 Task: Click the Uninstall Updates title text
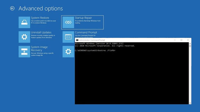41,32
